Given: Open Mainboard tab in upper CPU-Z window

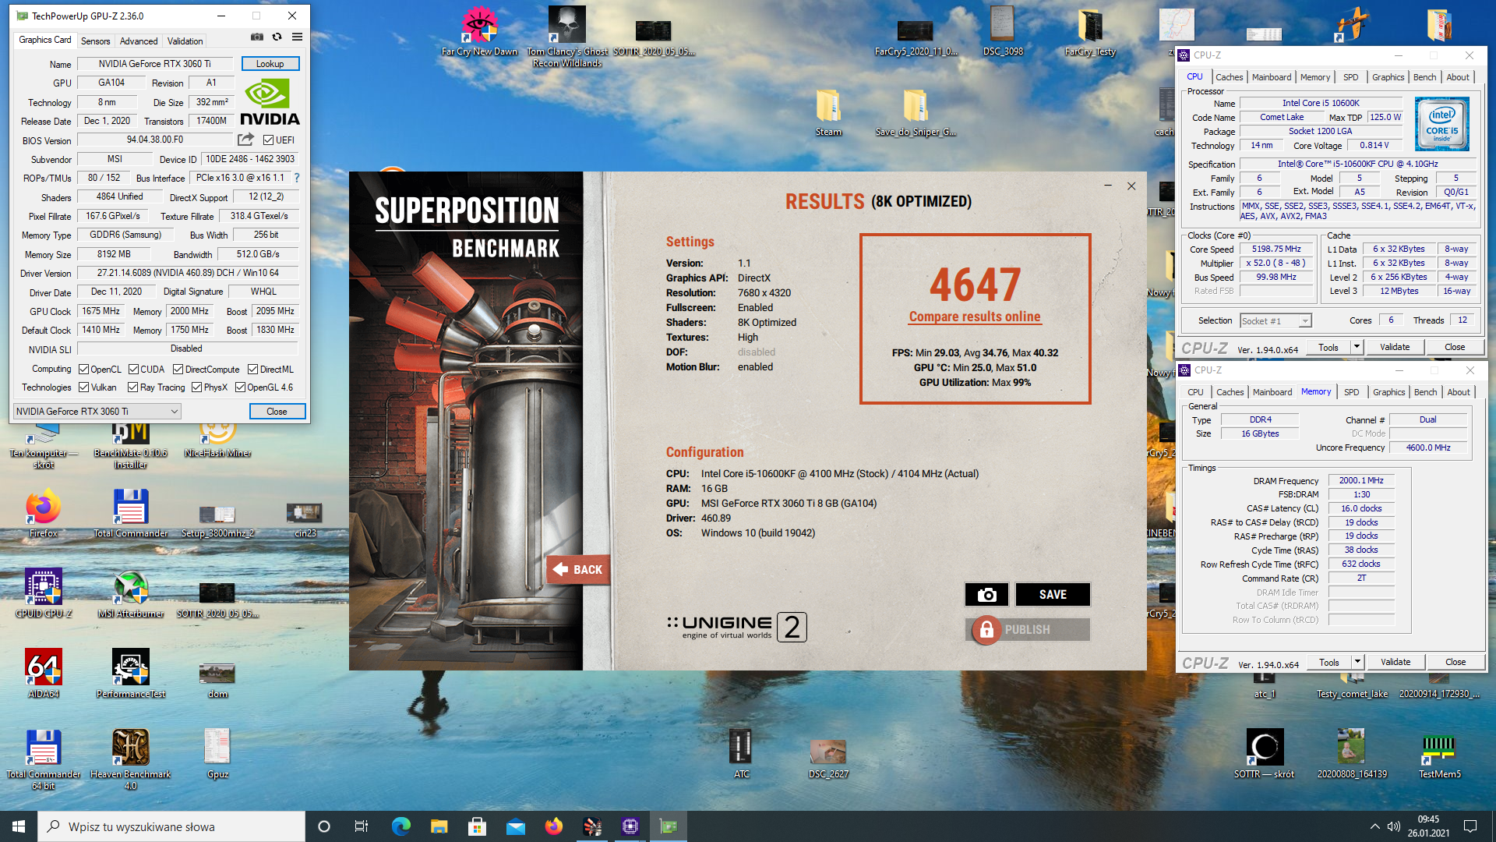Looking at the screenshot, I should coord(1272,77).
